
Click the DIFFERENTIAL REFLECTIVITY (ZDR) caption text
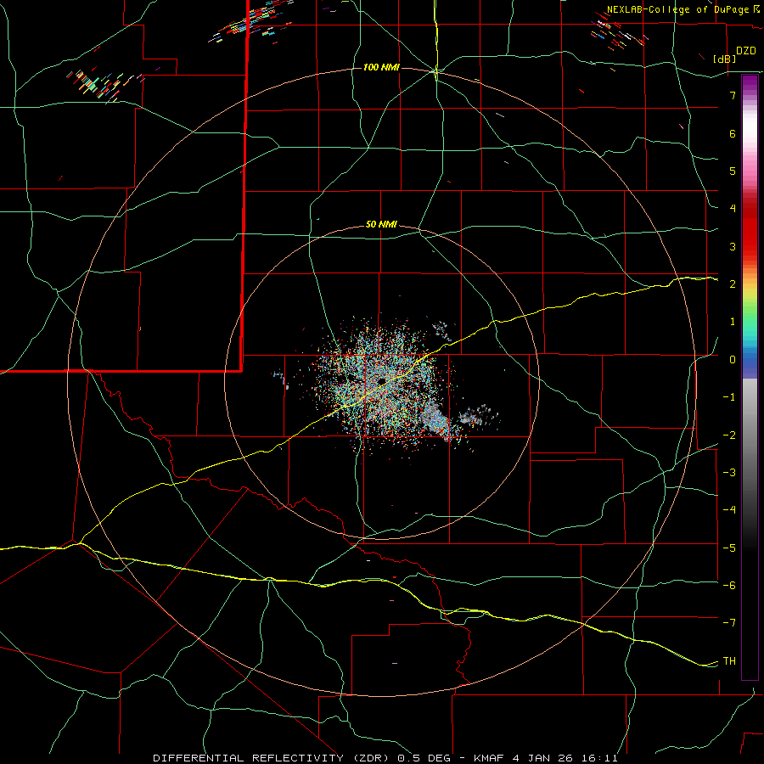click(x=272, y=758)
